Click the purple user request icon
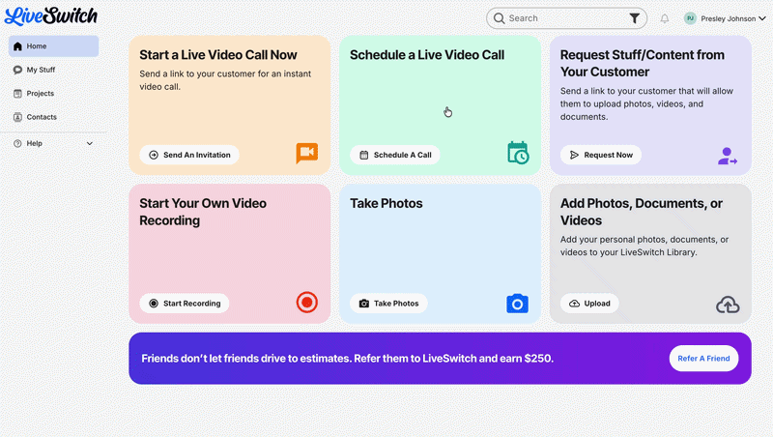Screen dimensions: 773x437 tap(728, 155)
